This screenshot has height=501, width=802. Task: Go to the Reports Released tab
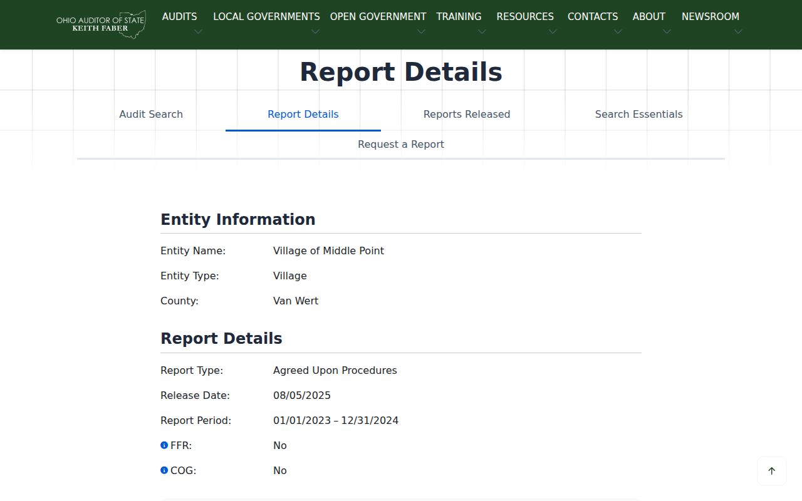pyautogui.click(x=467, y=114)
